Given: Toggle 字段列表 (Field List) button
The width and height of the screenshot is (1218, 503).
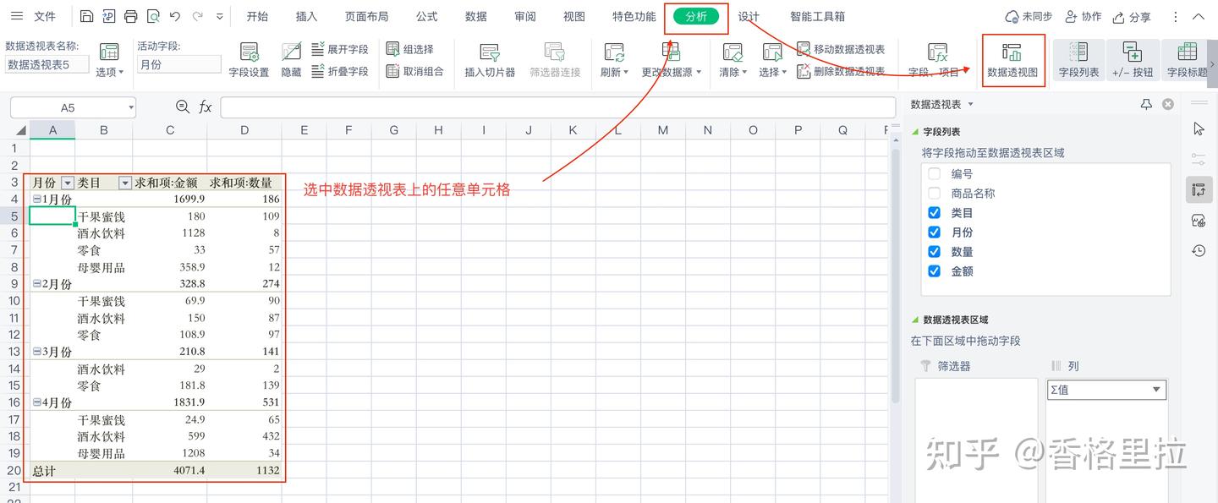Looking at the screenshot, I should (1078, 61).
